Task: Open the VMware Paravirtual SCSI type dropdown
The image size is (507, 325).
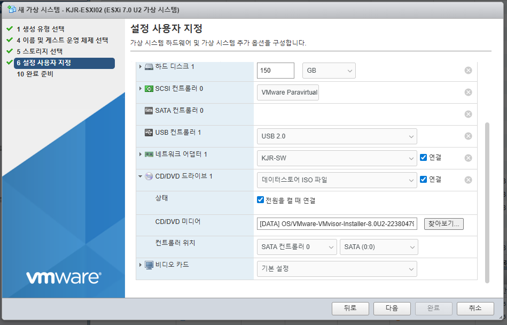Action: coord(288,92)
